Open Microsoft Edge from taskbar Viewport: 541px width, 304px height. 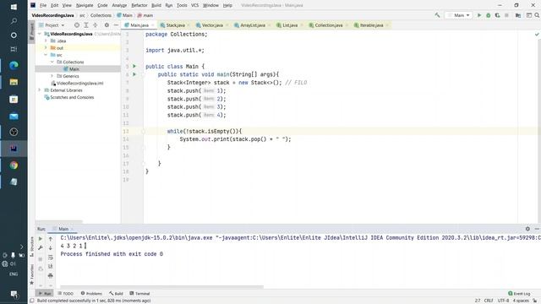[x=14, y=65]
